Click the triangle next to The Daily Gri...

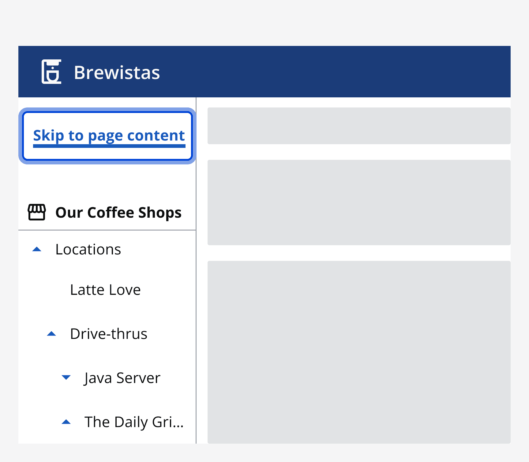(x=66, y=422)
